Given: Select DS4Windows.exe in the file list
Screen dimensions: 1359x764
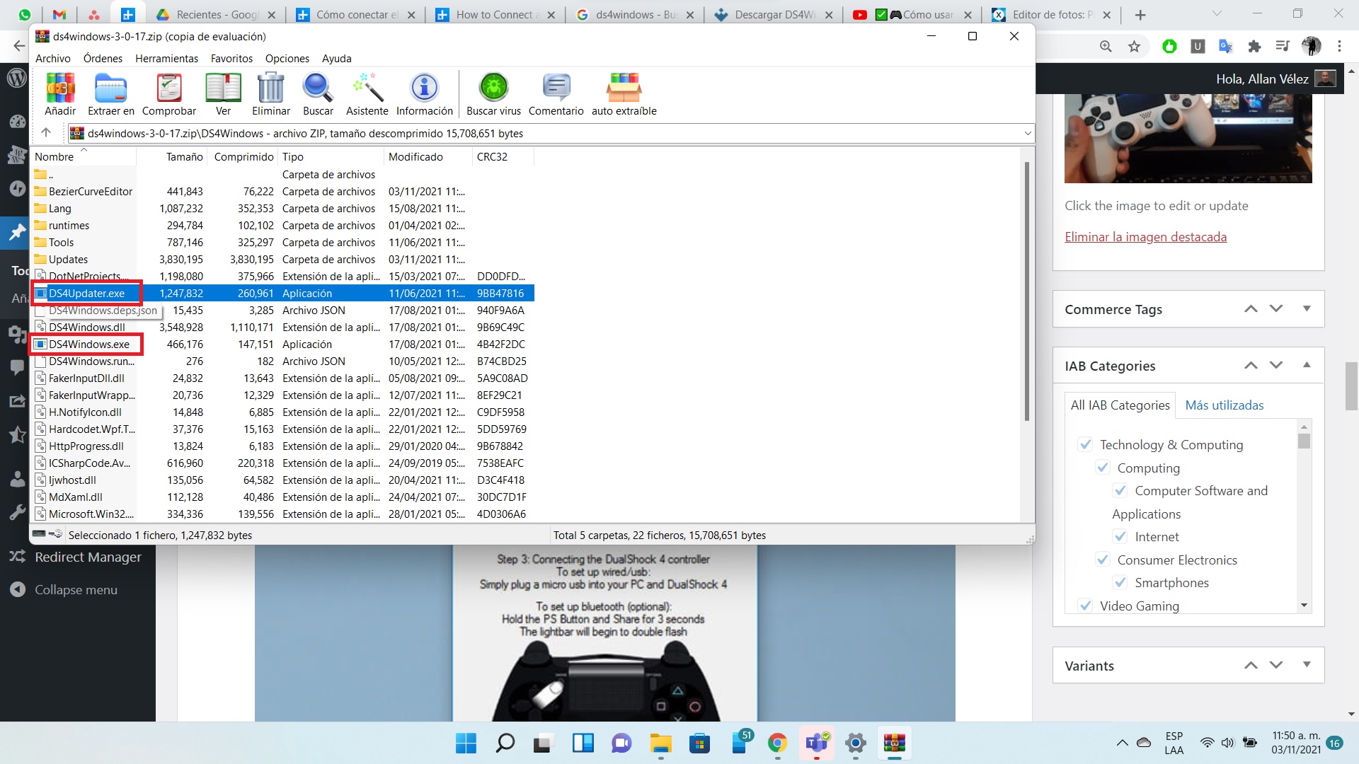Looking at the screenshot, I should [88, 345].
